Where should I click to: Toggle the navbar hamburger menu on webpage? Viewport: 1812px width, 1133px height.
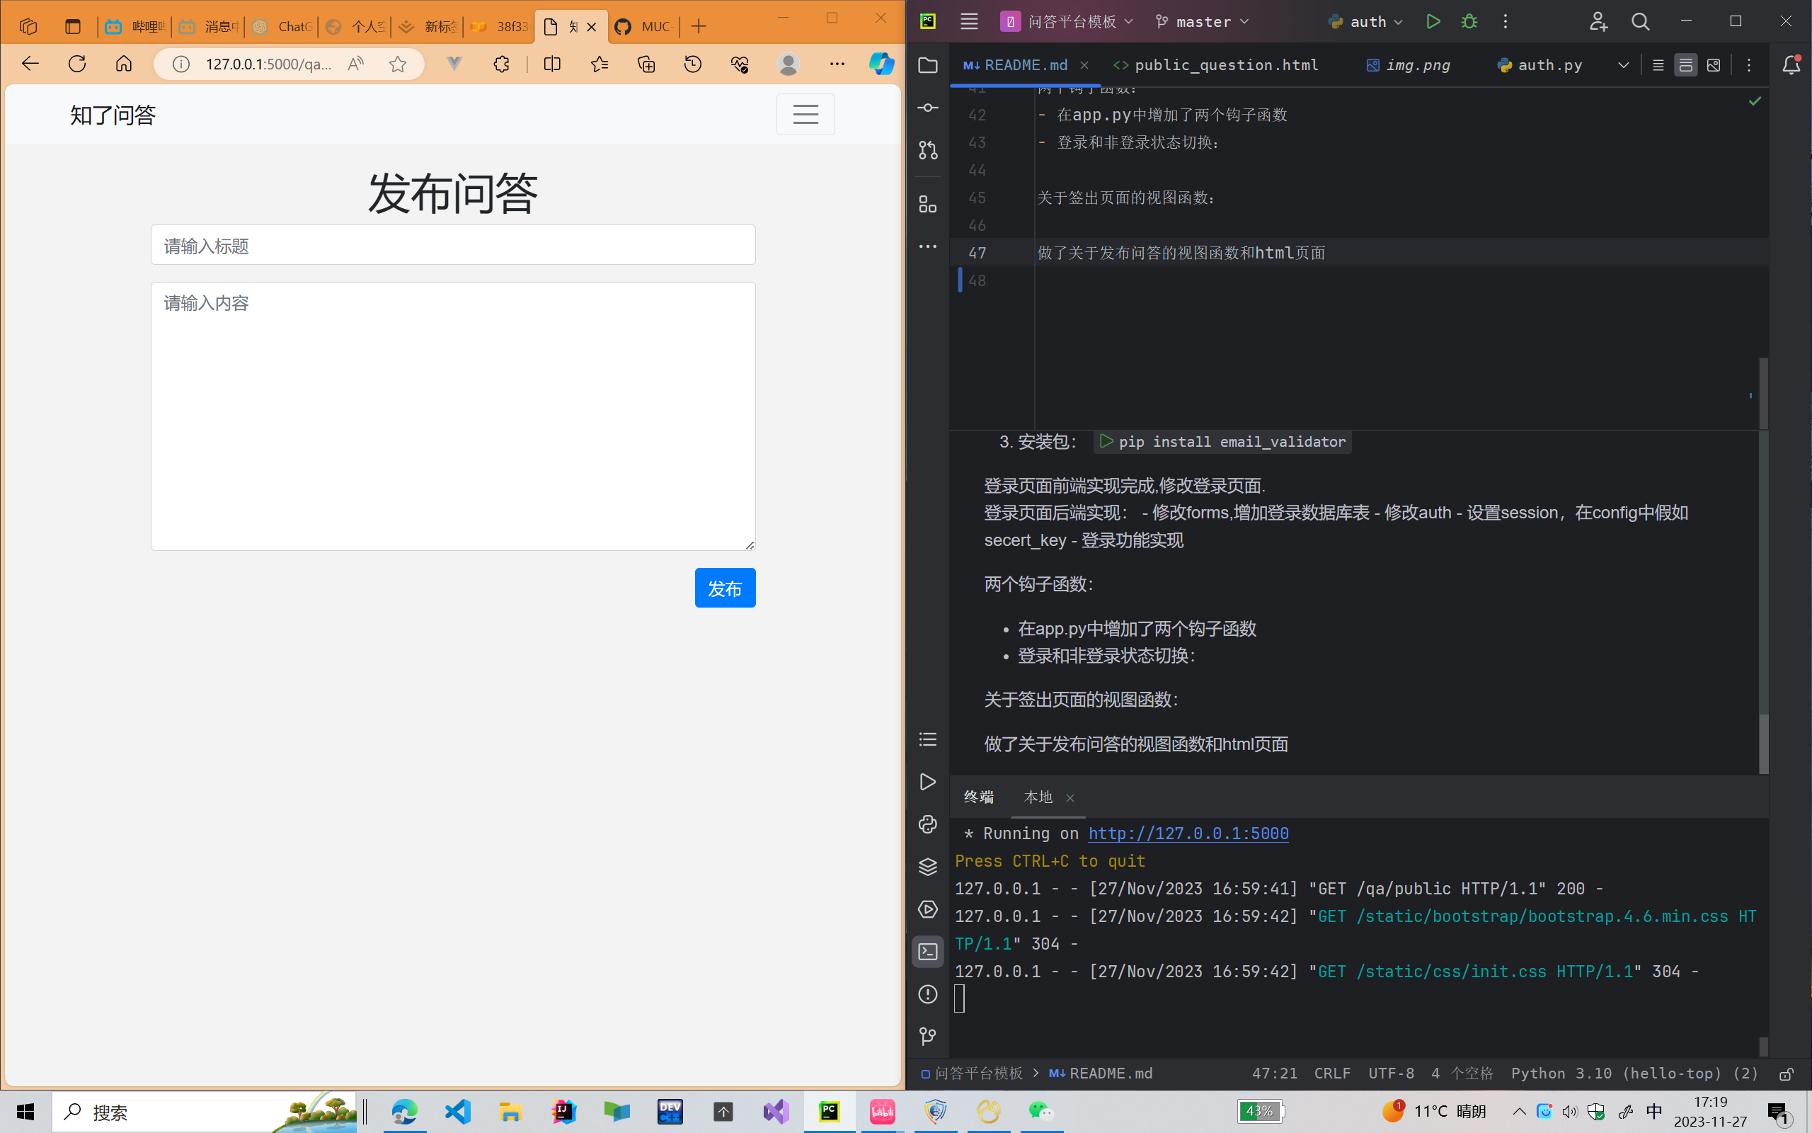[805, 114]
